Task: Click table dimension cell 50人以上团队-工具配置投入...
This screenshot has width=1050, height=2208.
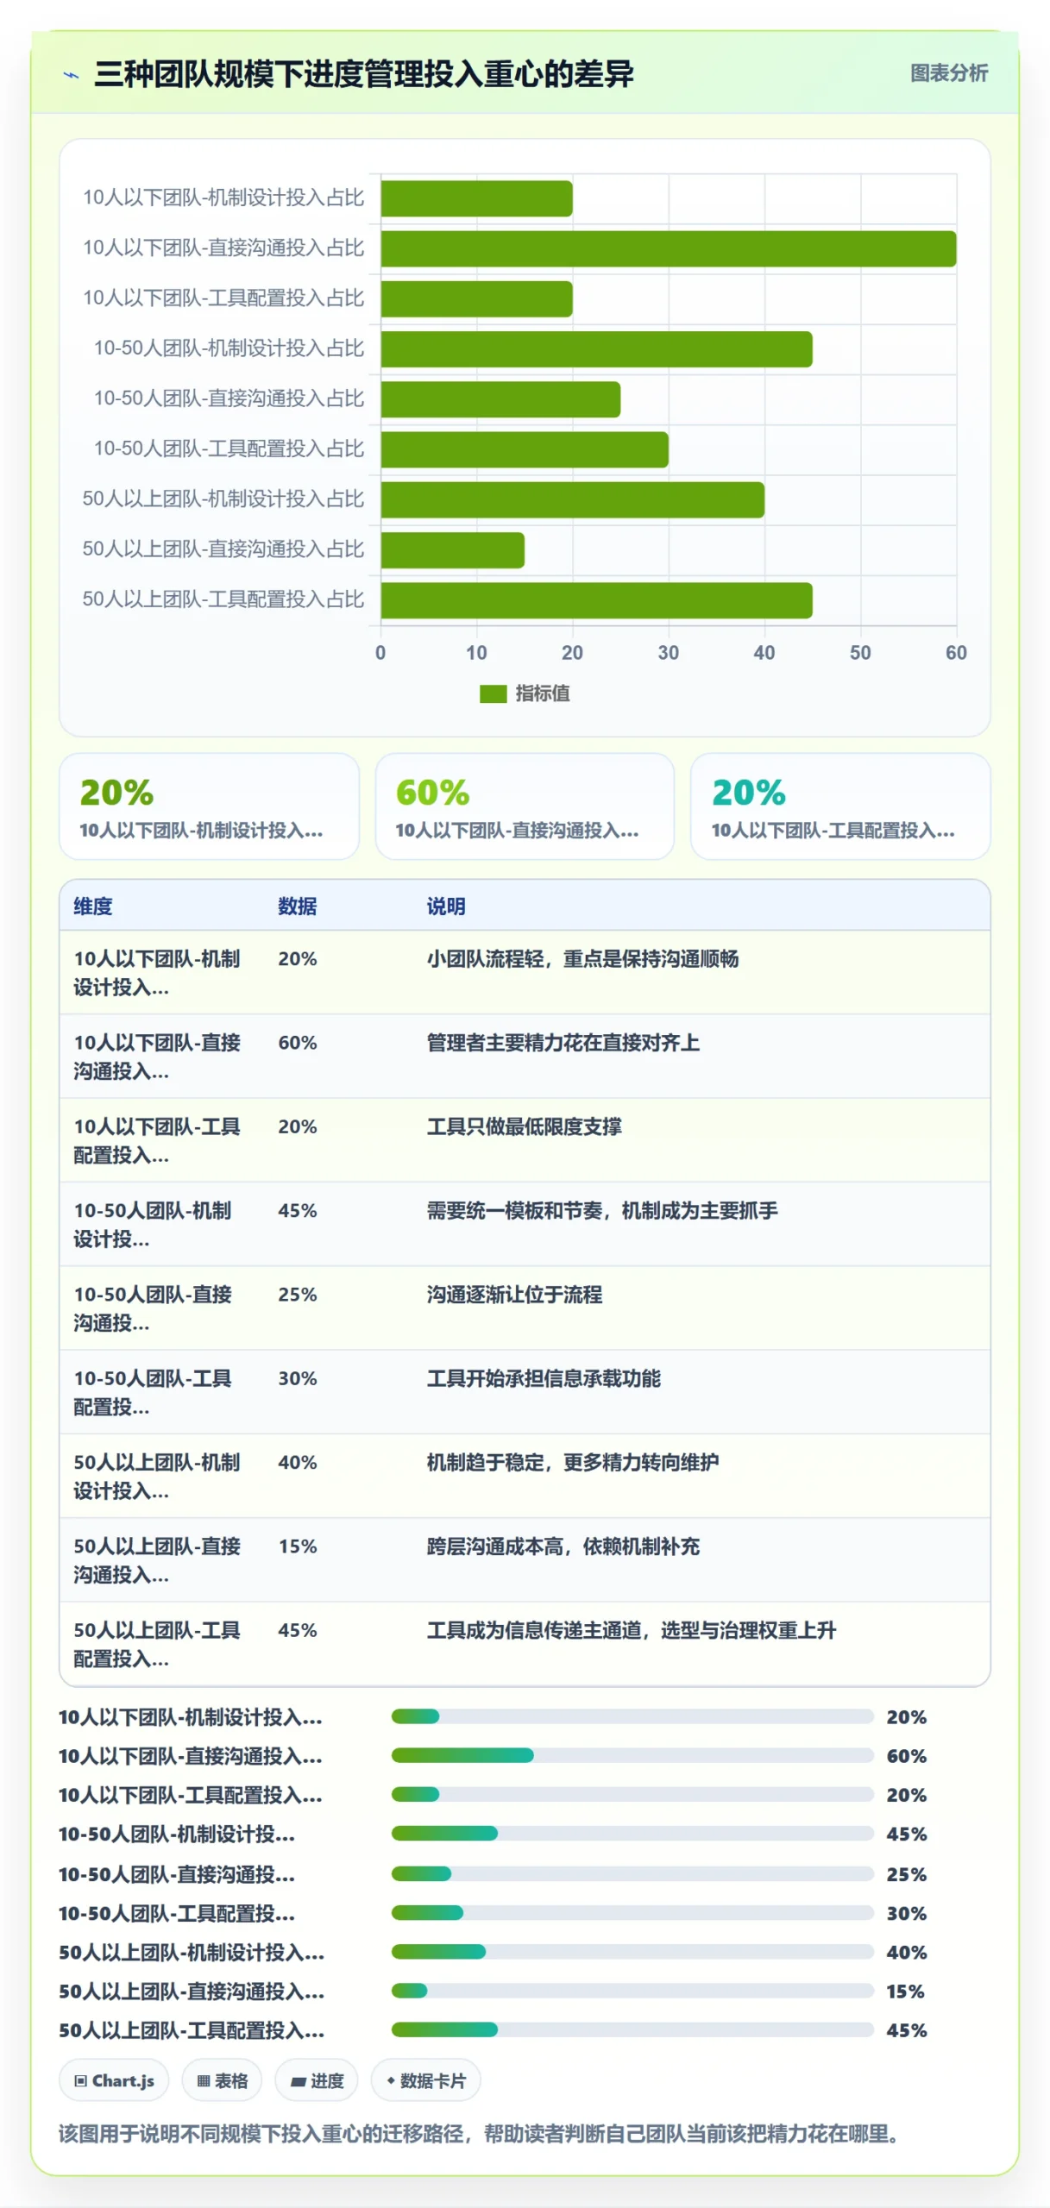Action: click(157, 1644)
